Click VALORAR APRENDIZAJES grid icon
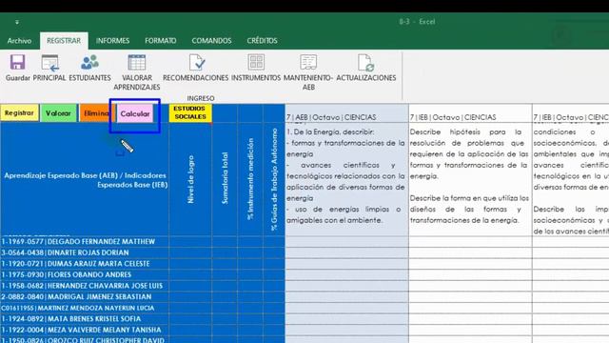Viewport: 609px width, 343px height. (x=137, y=63)
